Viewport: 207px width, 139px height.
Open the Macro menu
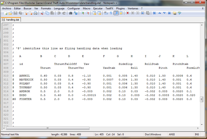click(87, 8)
